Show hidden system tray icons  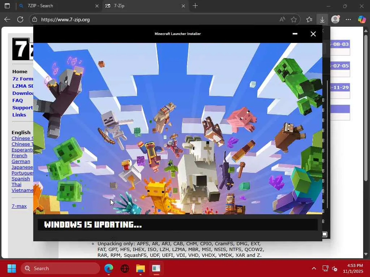314,268
